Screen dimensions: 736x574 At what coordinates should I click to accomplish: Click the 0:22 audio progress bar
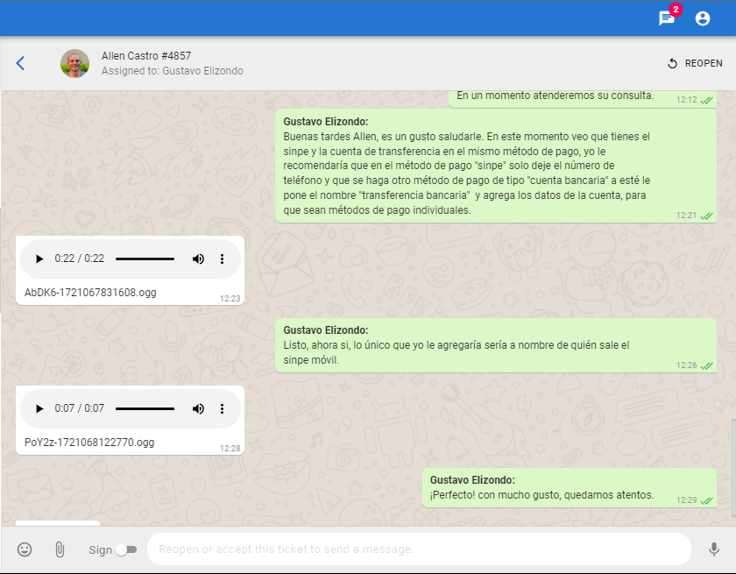145,259
